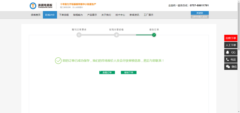Screen dimensions: 240x113
Task: Open 新闻资讯 section
Action: (134, 15)
